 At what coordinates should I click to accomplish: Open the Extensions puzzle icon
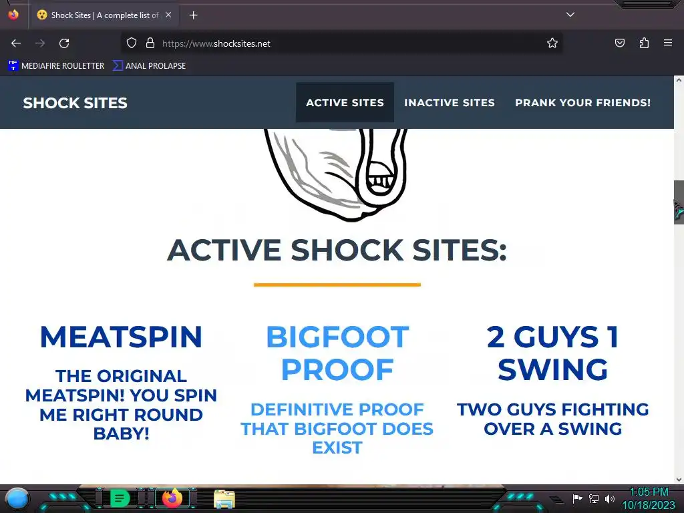coord(644,43)
